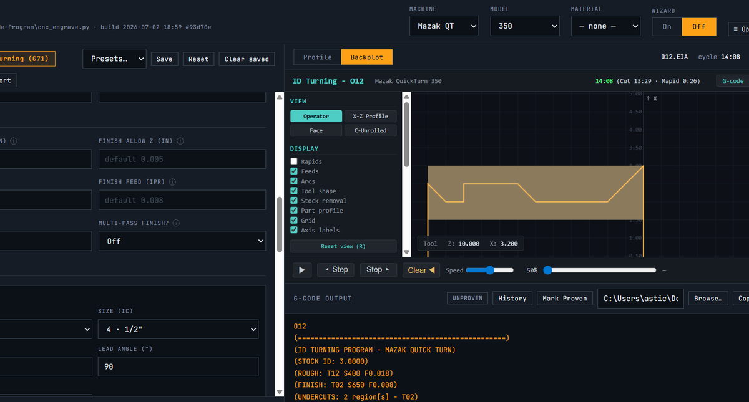Click the '(STOCK ID: 3.0000)' G-code line
The image size is (749, 402).
[331, 361]
